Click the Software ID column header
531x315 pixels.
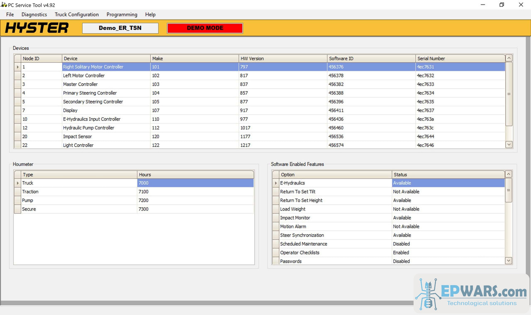[x=371, y=58]
